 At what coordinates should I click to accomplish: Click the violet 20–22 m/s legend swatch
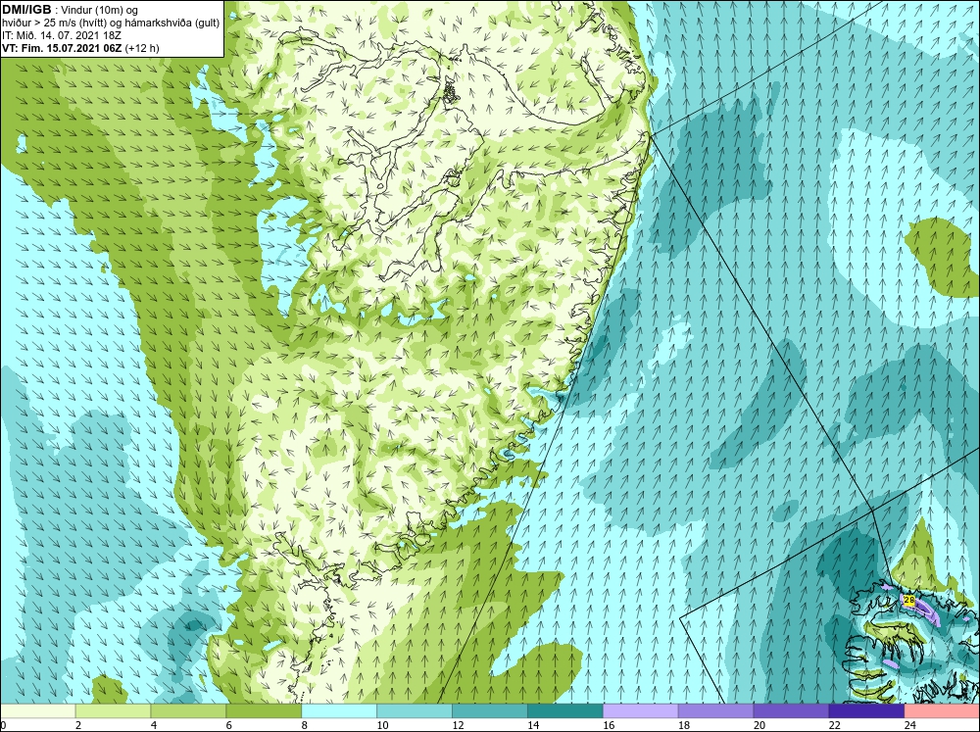click(791, 711)
